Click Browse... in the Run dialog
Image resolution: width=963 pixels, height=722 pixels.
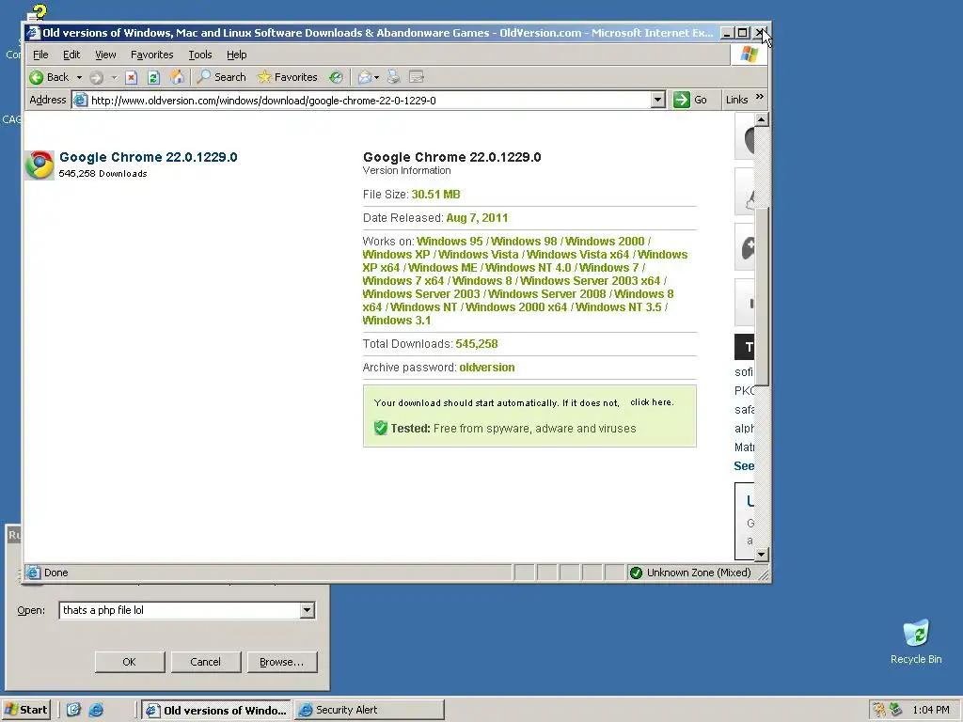pyautogui.click(x=281, y=662)
